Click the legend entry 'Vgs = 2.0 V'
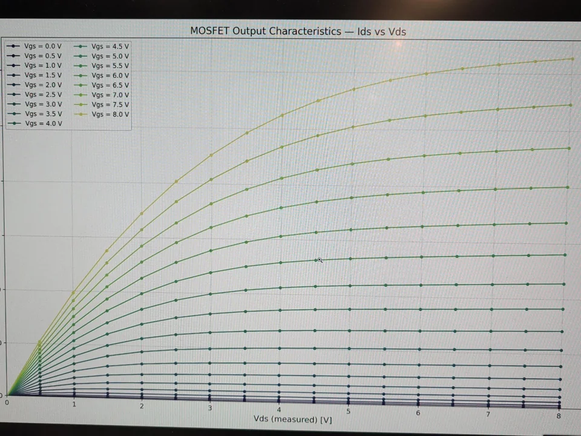Image resolution: width=581 pixels, height=436 pixels. coord(34,85)
